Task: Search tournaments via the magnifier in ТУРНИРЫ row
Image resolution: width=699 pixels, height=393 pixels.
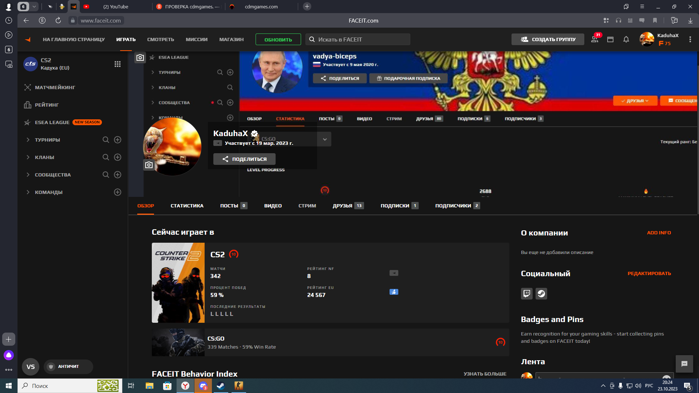Action: [x=106, y=140]
